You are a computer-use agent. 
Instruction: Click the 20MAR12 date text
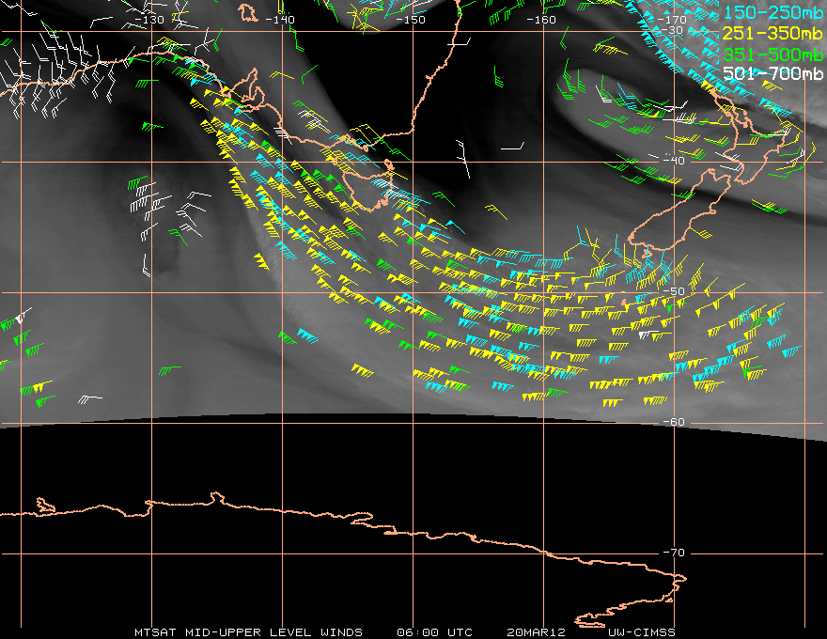coord(536,632)
